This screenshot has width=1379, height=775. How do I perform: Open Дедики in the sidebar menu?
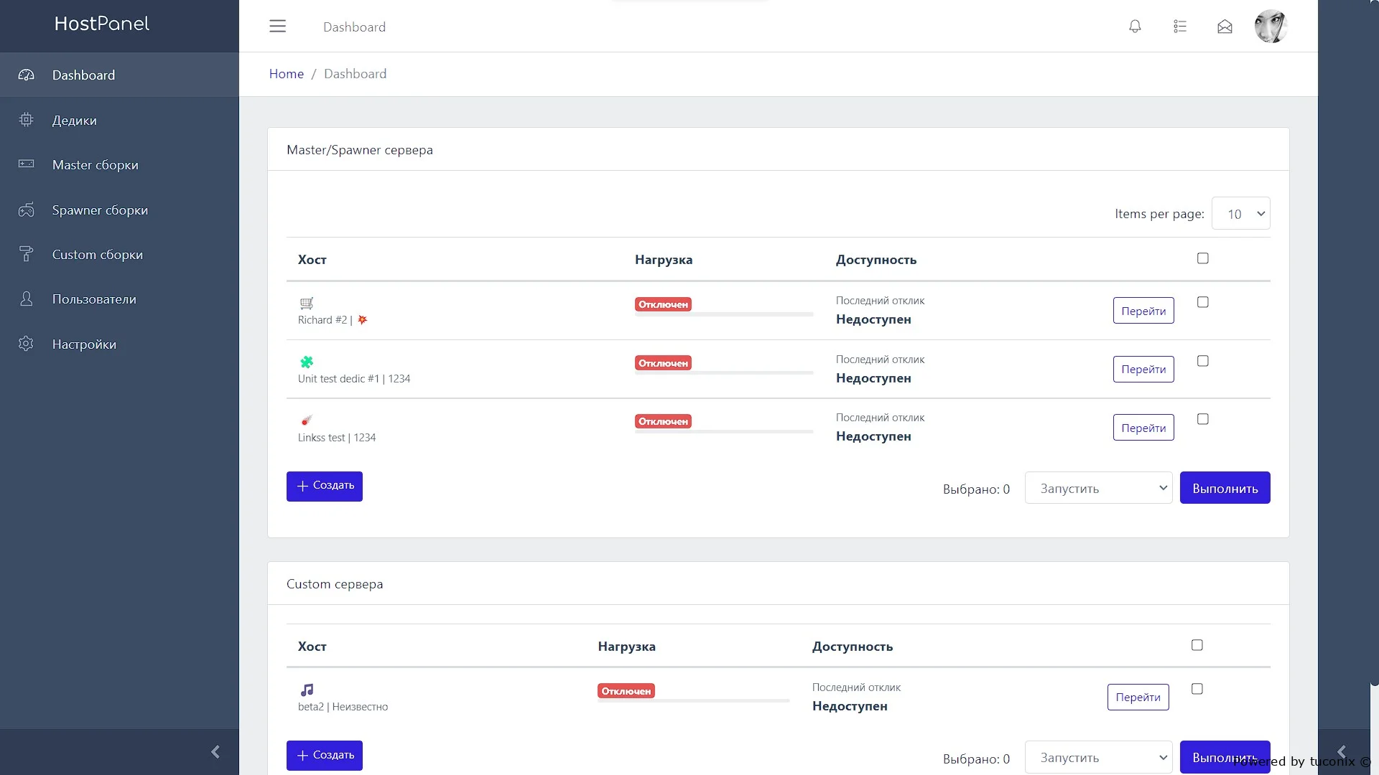(75, 121)
